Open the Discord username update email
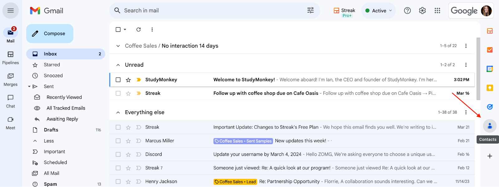Viewport: 499px width, 187px height. click(292, 154)
